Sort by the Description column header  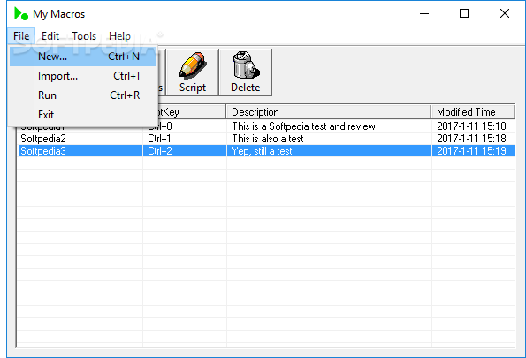pos(329,111)
